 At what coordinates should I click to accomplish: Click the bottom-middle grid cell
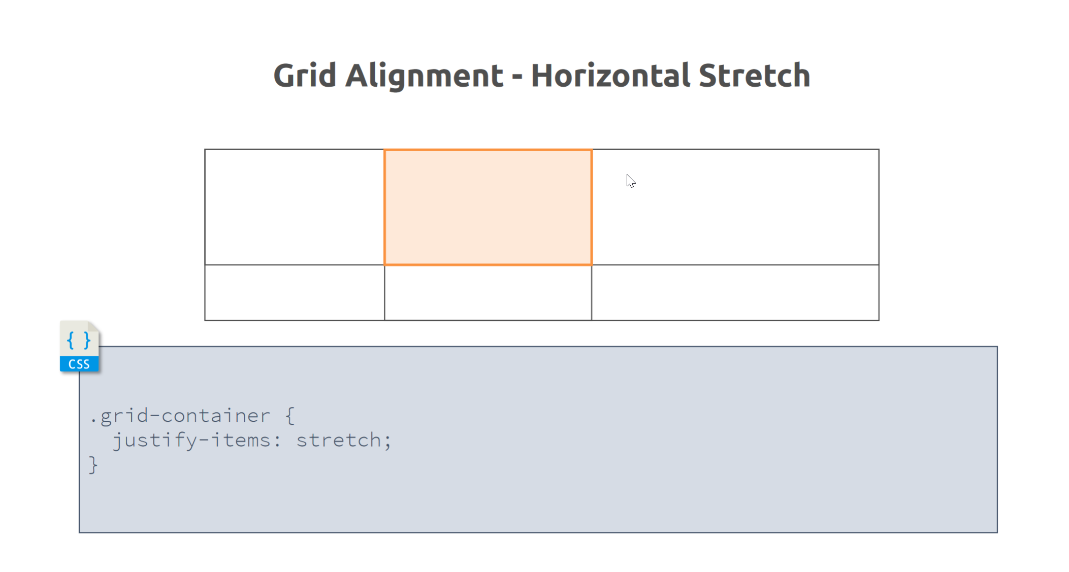pyautogui.click(x=488, y=292)
